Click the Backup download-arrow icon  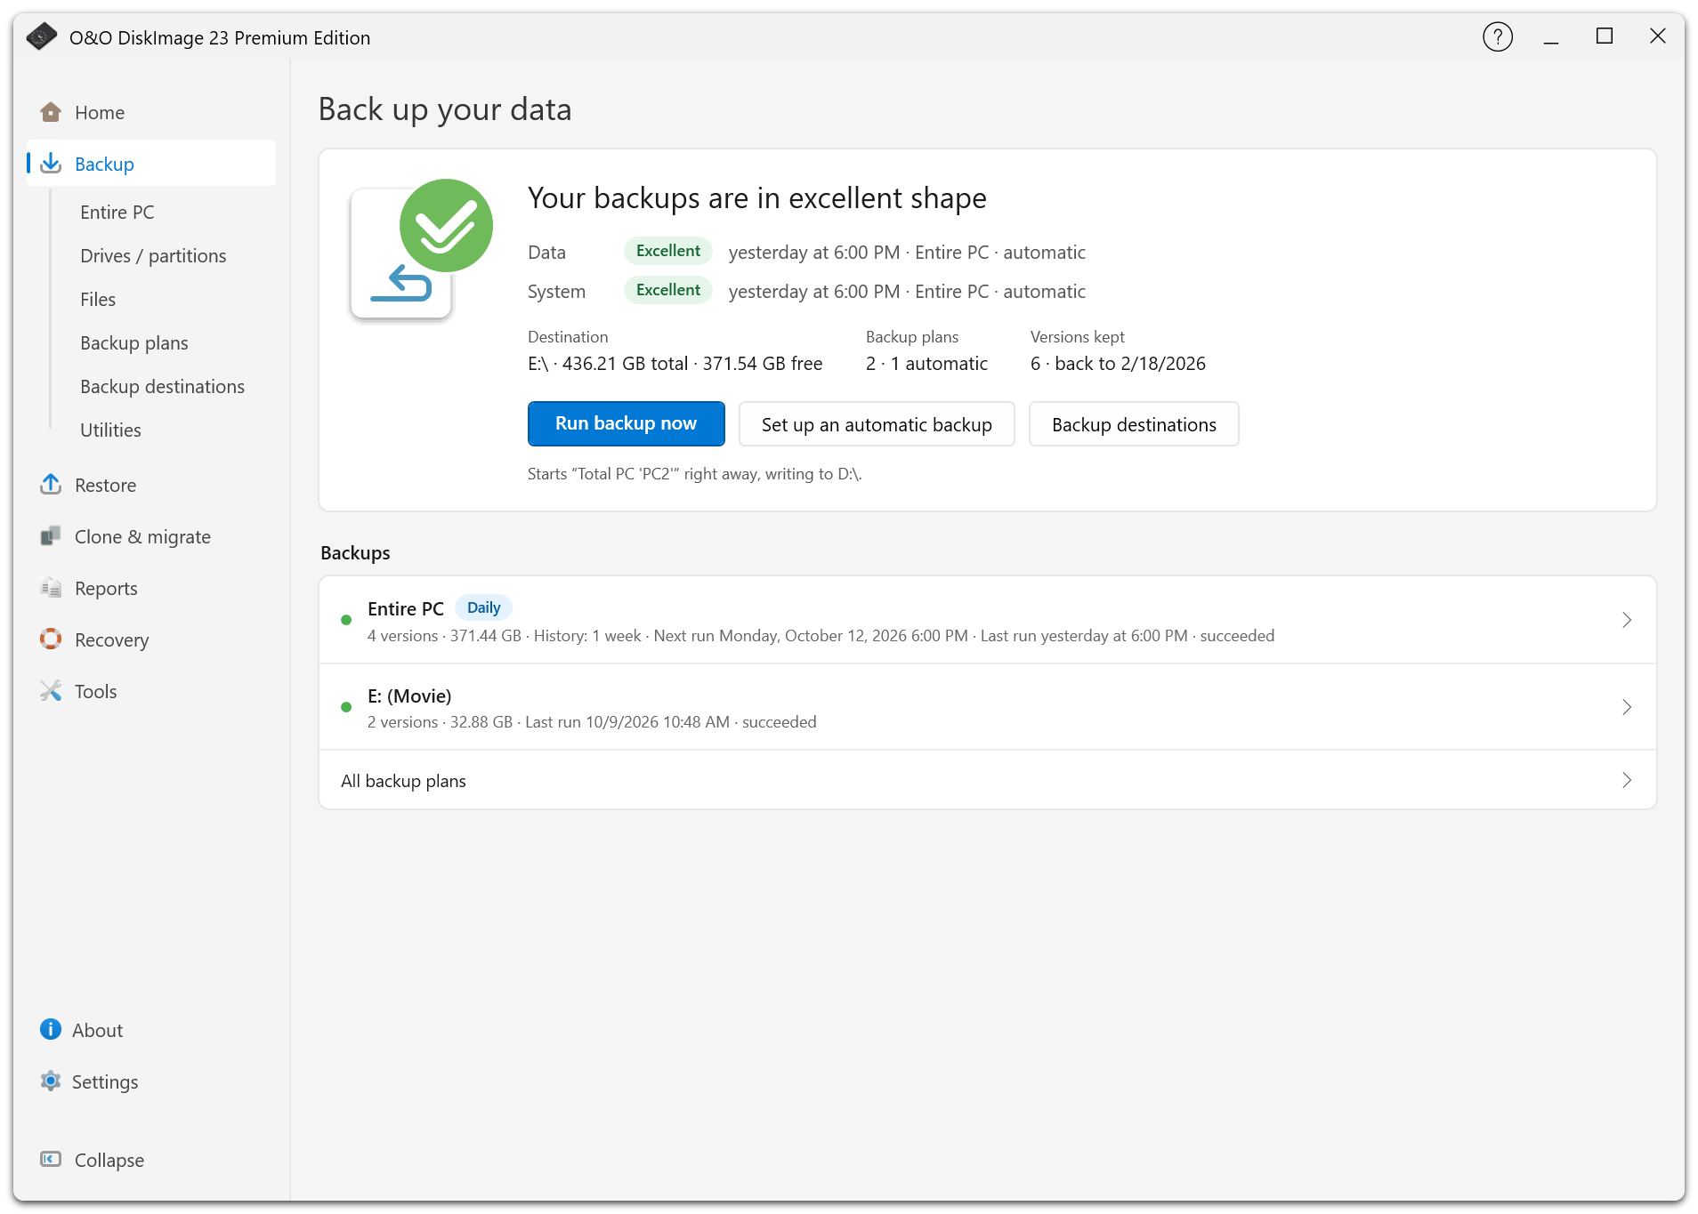point(51,164)
